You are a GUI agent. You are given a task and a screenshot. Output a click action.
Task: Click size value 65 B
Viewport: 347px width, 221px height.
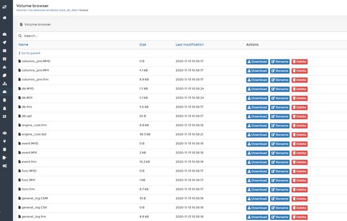point(143,116)
